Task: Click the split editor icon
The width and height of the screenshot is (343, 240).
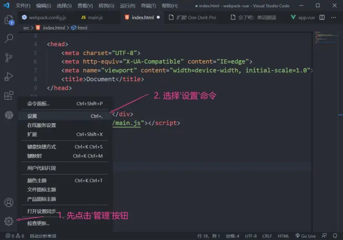Action: coord(322,17)
